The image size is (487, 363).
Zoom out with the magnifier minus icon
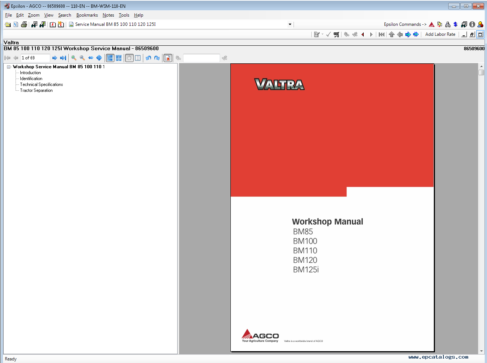[82, 58]
